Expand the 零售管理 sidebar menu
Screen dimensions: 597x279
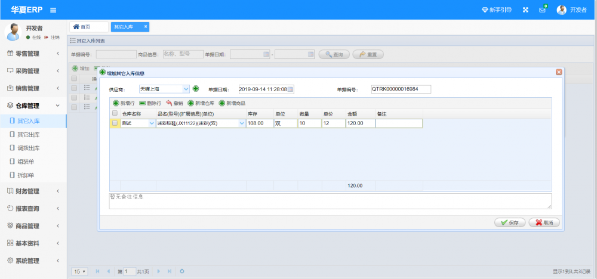33,54
